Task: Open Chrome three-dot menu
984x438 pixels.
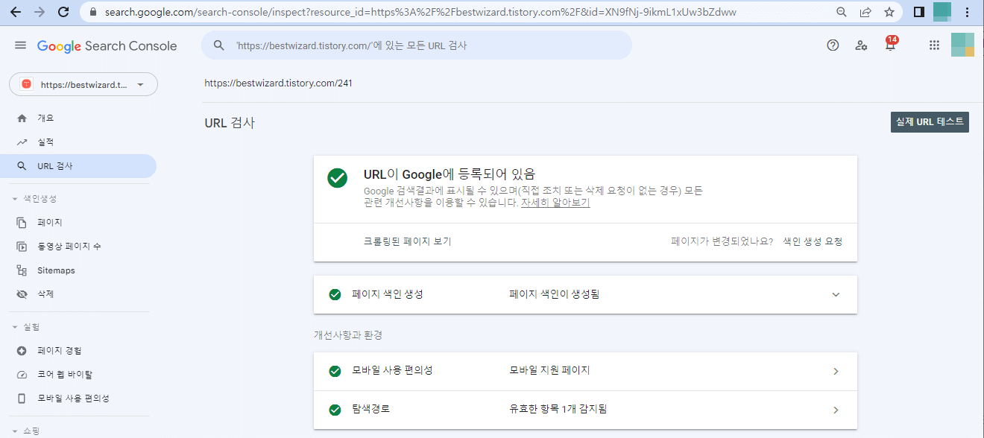Action: click(x=967, y=12)
